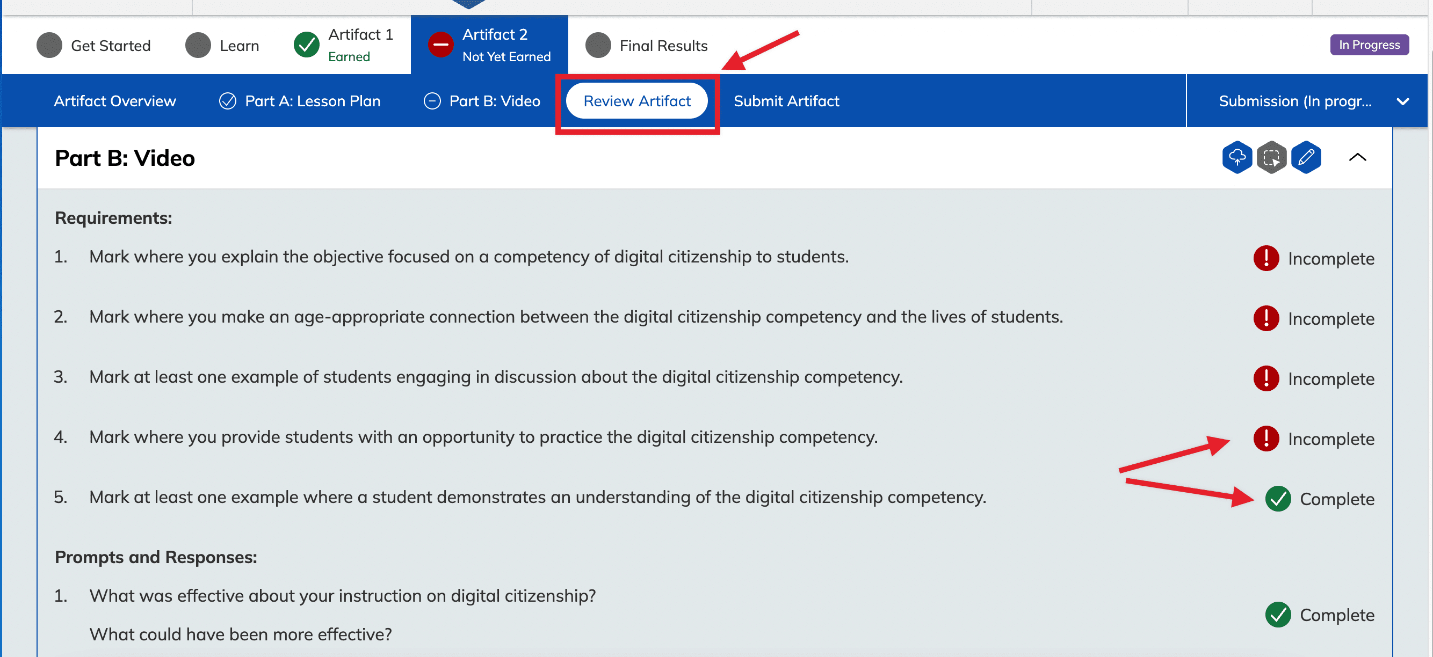Click the selection marker hexagon icon
The image size is (1433, 657).
point(1271,158)
